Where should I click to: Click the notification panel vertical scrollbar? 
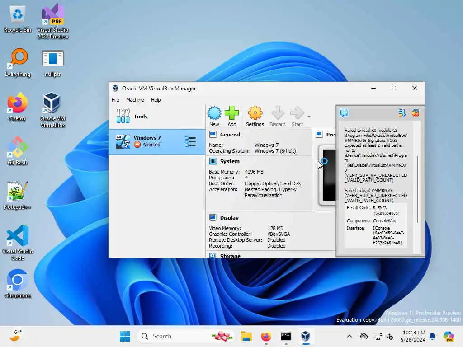(417, 189)
